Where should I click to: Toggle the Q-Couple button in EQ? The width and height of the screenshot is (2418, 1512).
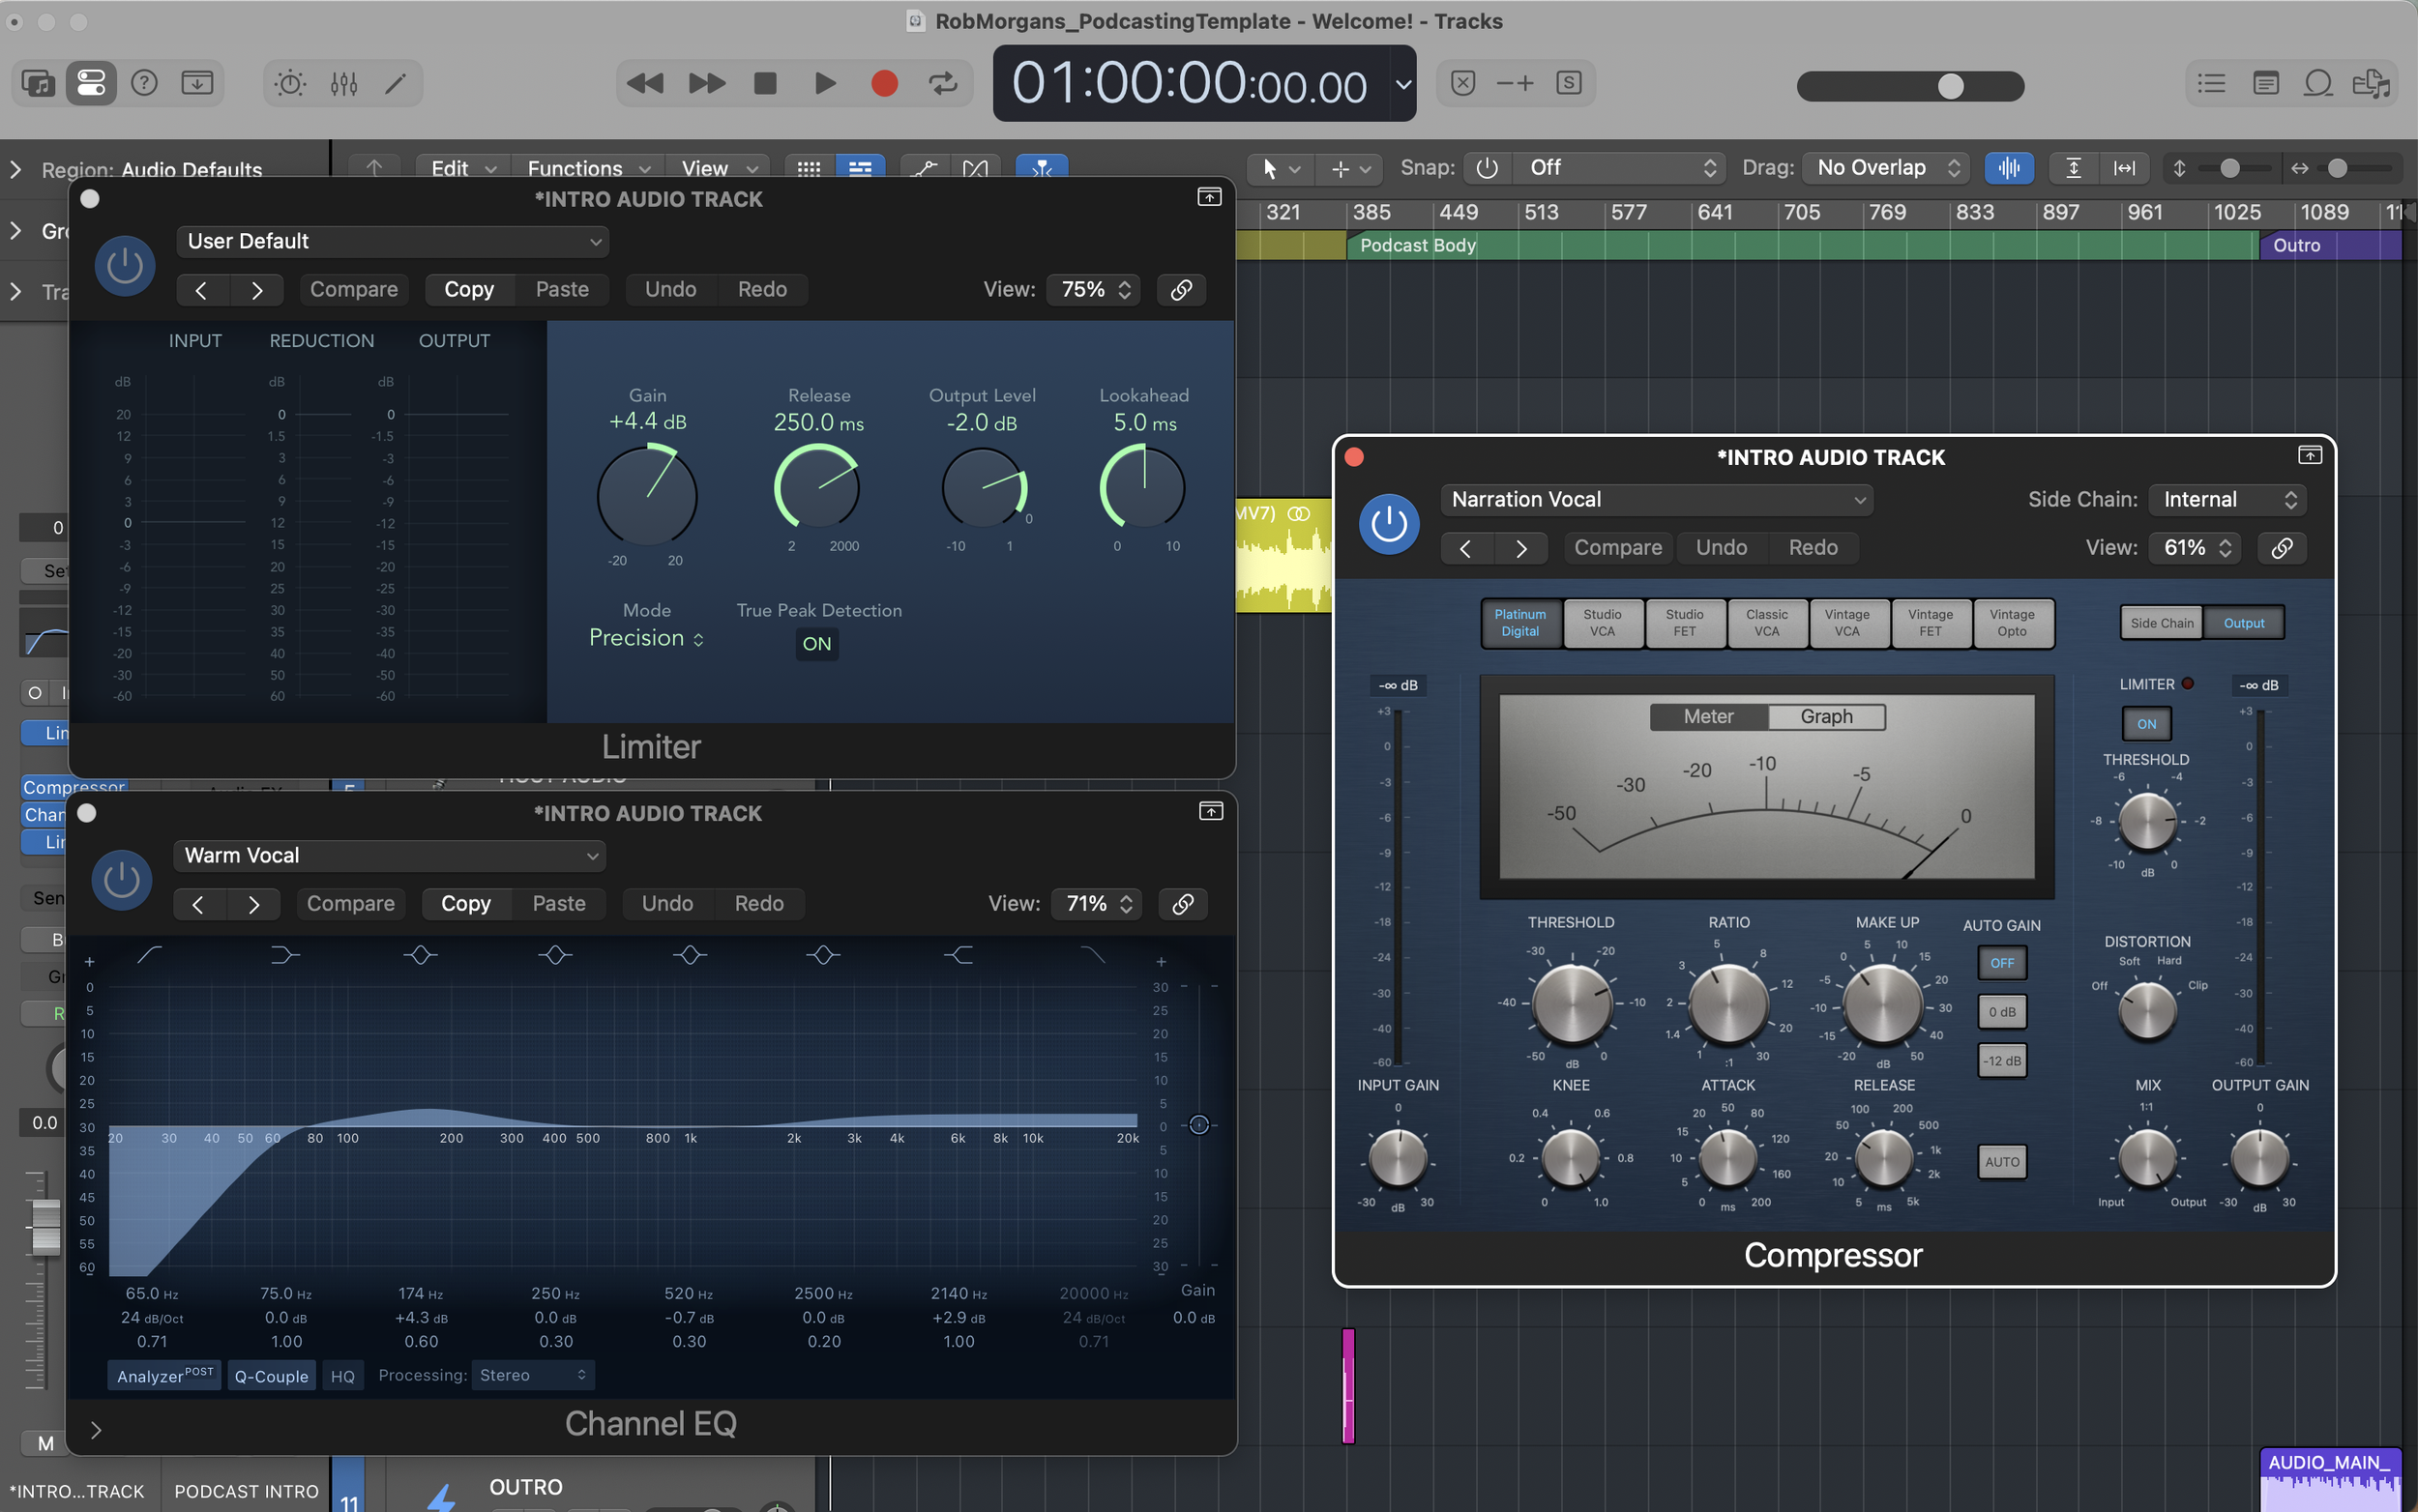[271, 1376]
